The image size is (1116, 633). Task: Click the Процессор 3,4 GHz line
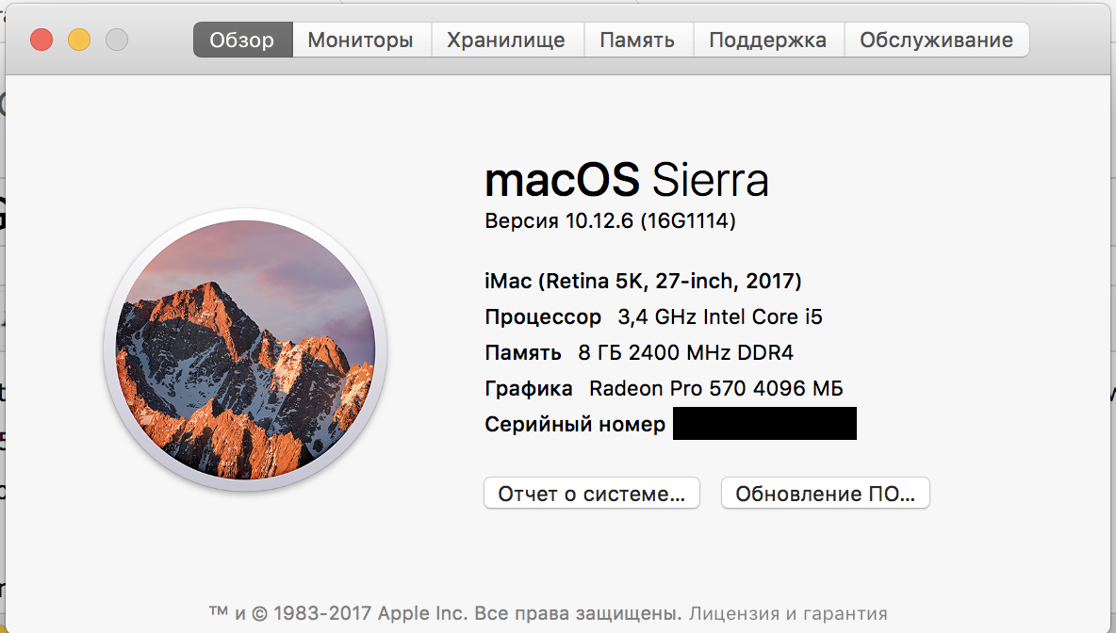tap(653, 316)
